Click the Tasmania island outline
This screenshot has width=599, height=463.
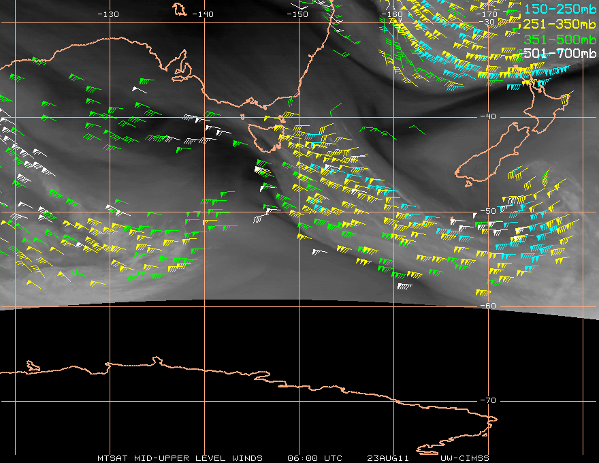point(266,137)
